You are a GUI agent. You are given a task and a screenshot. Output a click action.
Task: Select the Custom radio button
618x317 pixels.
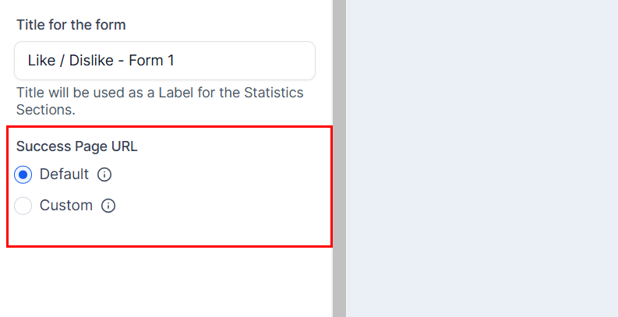23,206
